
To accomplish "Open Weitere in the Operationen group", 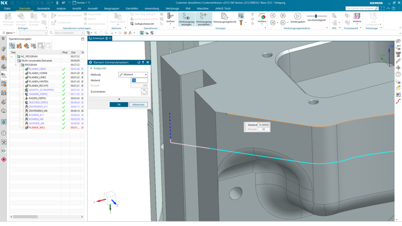I will (x=170, y=18).
